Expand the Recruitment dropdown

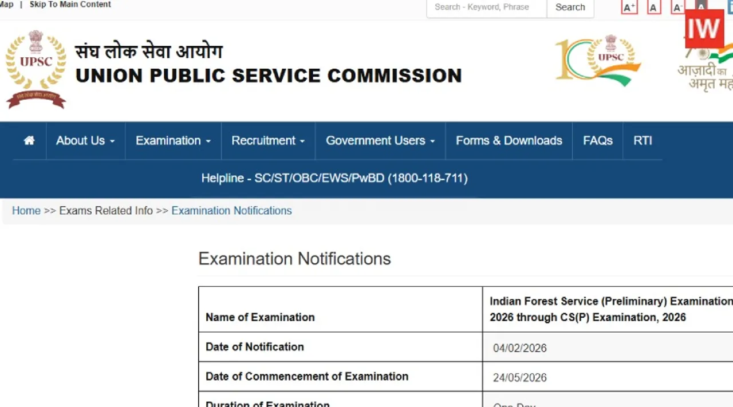(x=267, y=140)
